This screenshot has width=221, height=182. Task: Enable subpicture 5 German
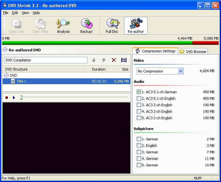[x=139, y=165]
